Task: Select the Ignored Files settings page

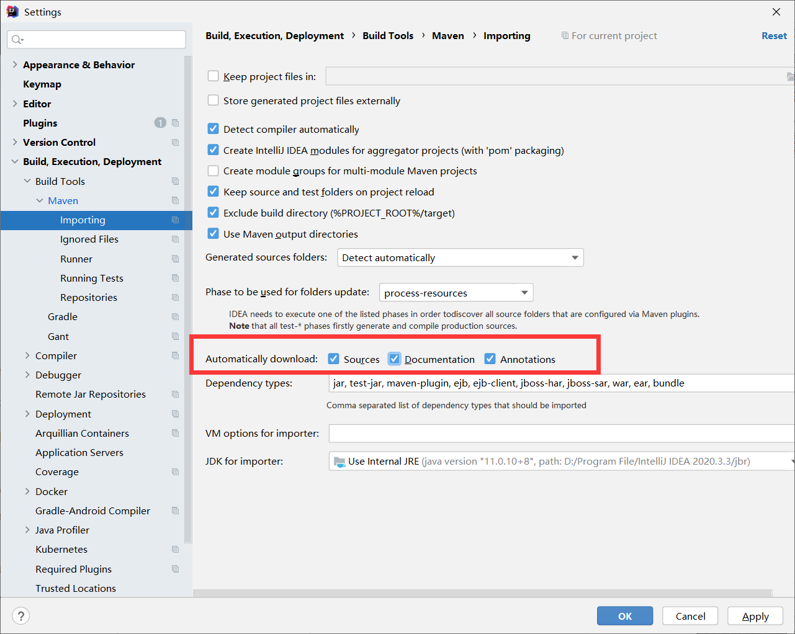Action: 89,239
